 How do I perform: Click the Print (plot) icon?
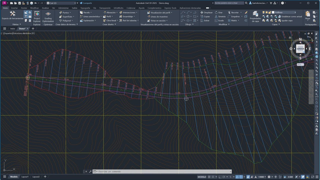pos(31,3)
